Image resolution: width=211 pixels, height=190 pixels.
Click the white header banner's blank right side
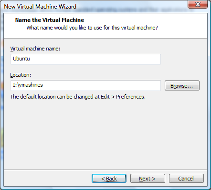tap(183, 25)
